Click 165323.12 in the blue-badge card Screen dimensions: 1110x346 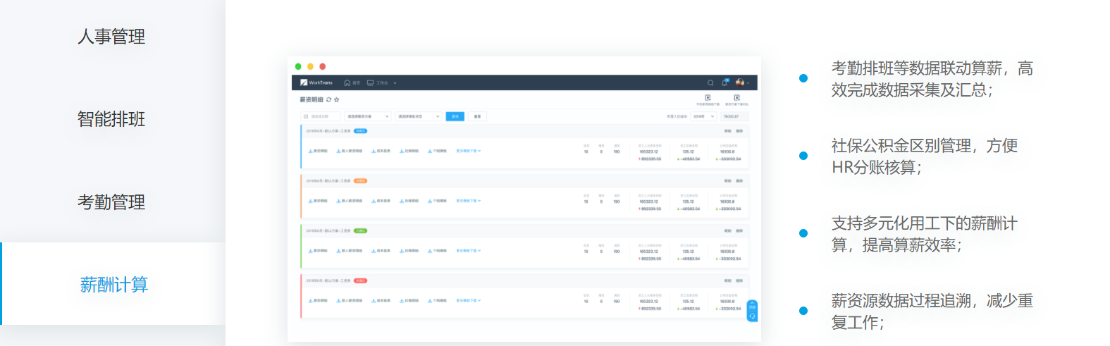(x=649, y=152)
